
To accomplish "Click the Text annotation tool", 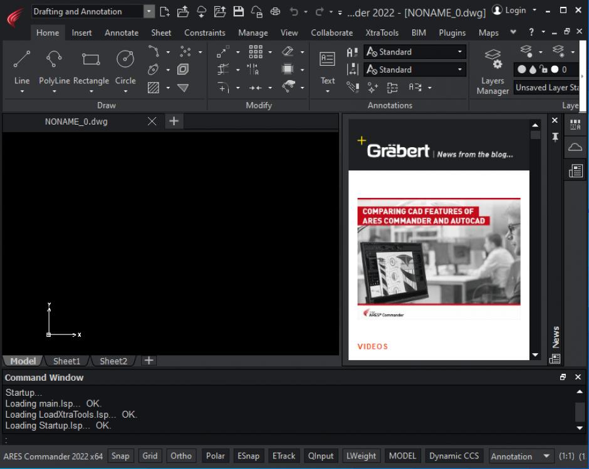I will 327,66.
